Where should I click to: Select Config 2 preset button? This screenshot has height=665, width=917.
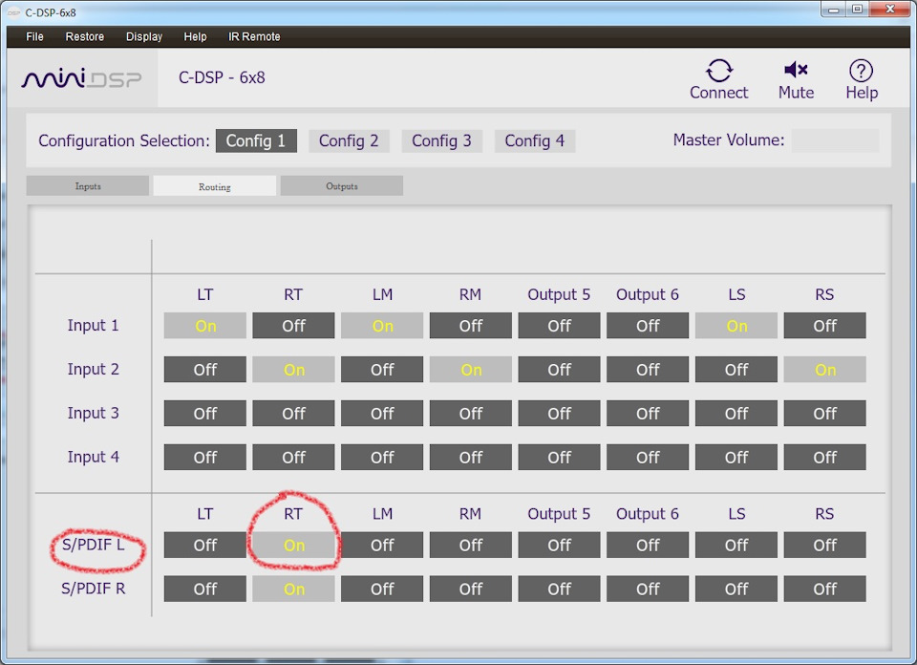[349, 141]
